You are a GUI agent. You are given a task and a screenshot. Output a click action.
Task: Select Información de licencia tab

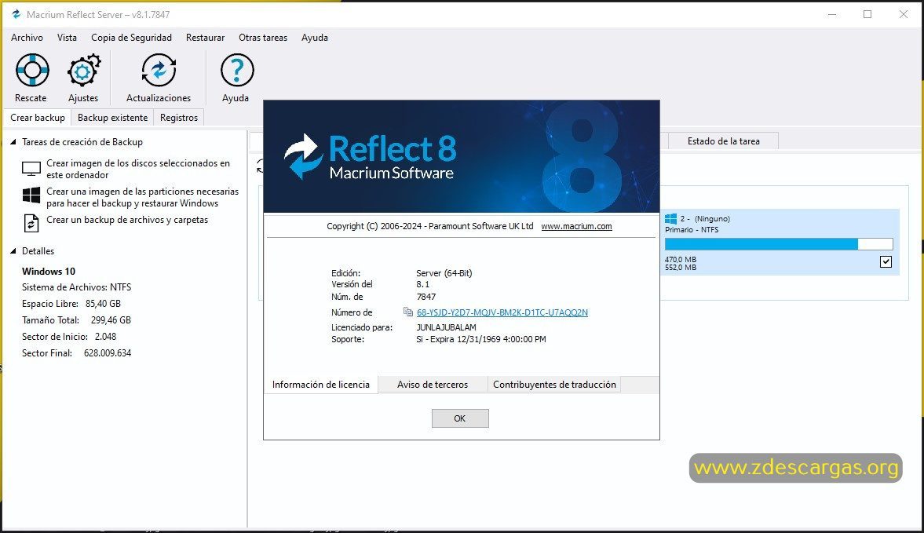[320, 385]
